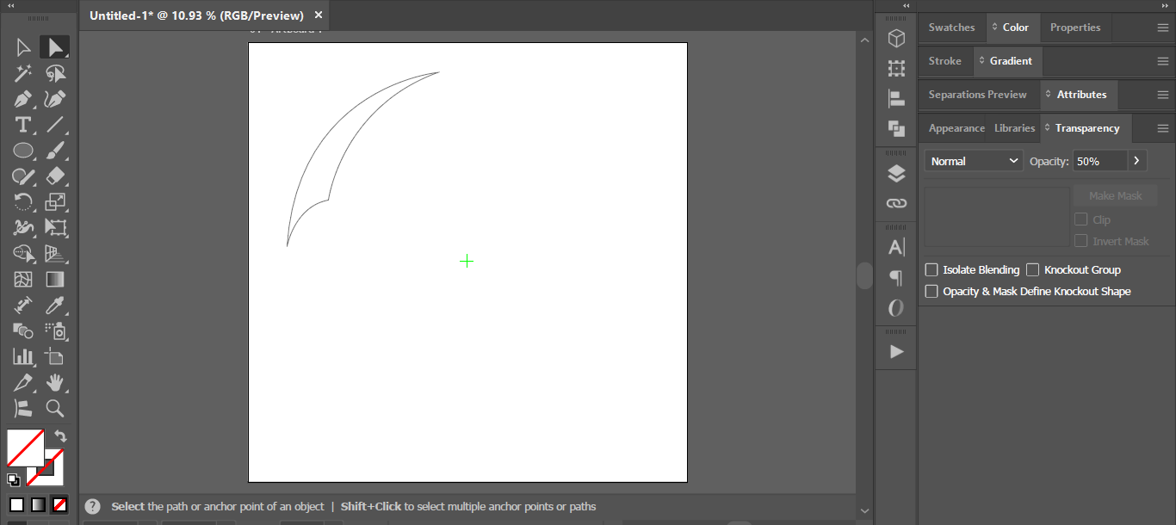Open the 3D cube panel icon

[896, 39]
